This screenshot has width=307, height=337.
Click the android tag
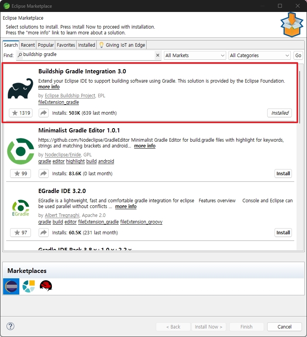coord(106,161)
